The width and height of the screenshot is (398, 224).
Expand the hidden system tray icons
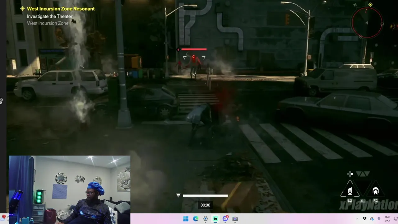(357, 219)
